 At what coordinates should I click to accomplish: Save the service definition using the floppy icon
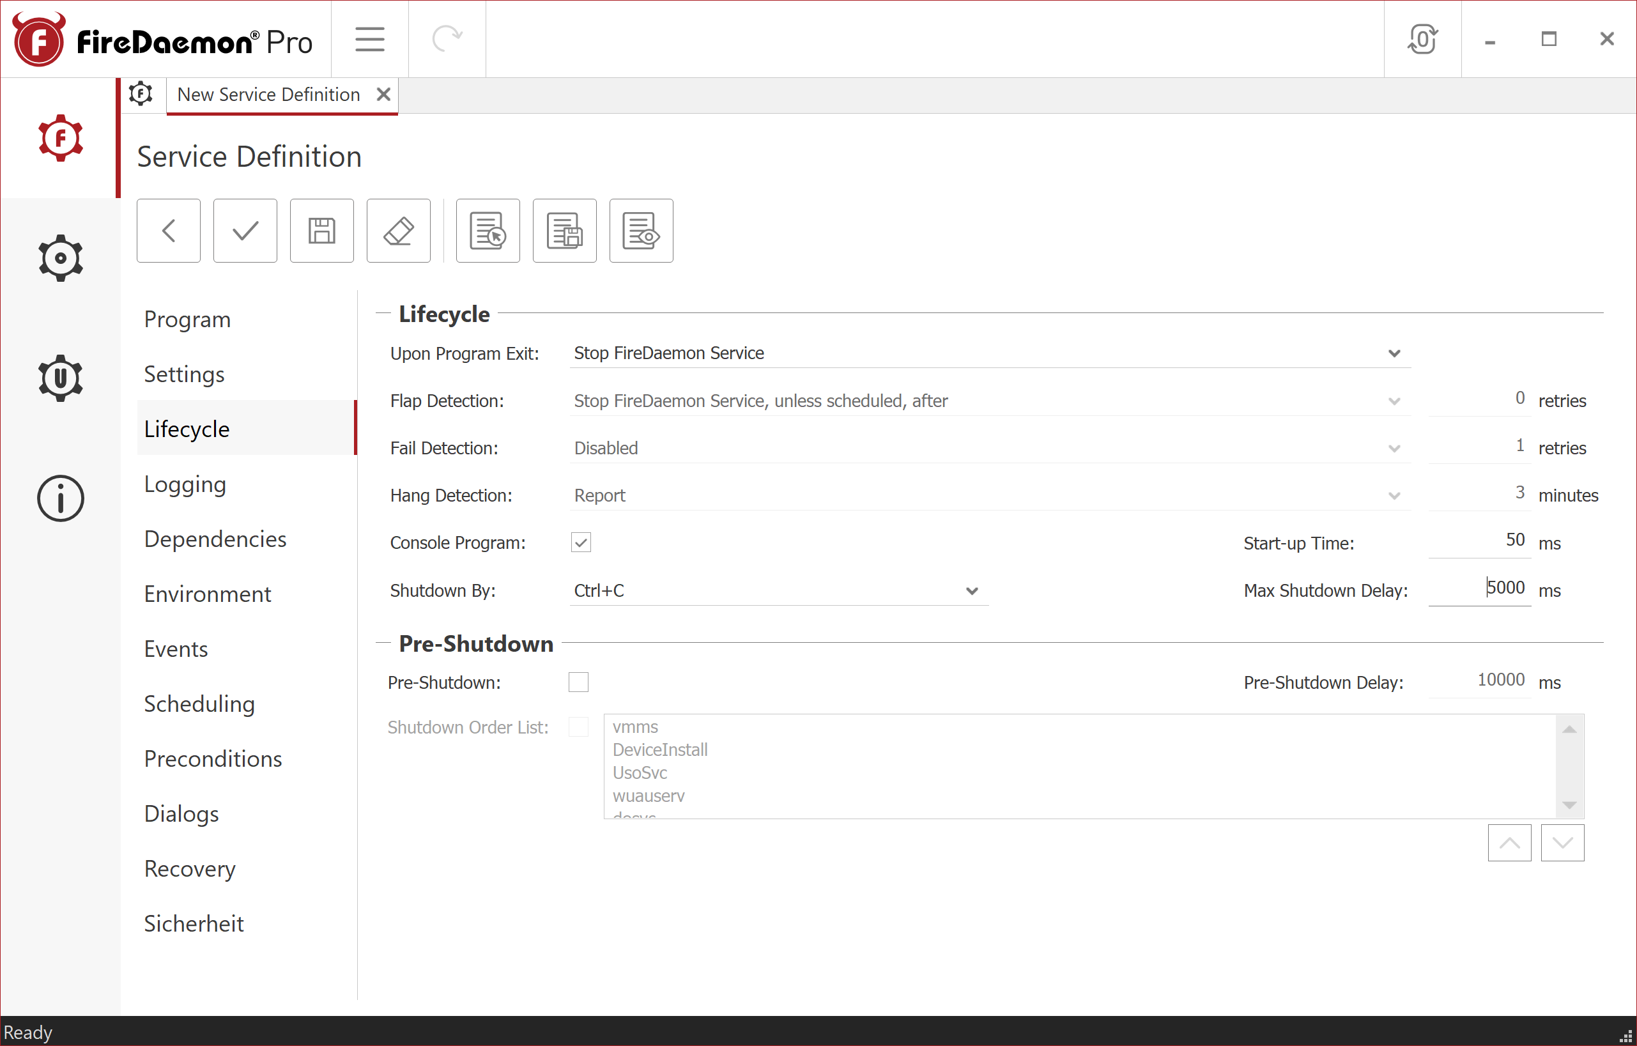pos(321,231)
